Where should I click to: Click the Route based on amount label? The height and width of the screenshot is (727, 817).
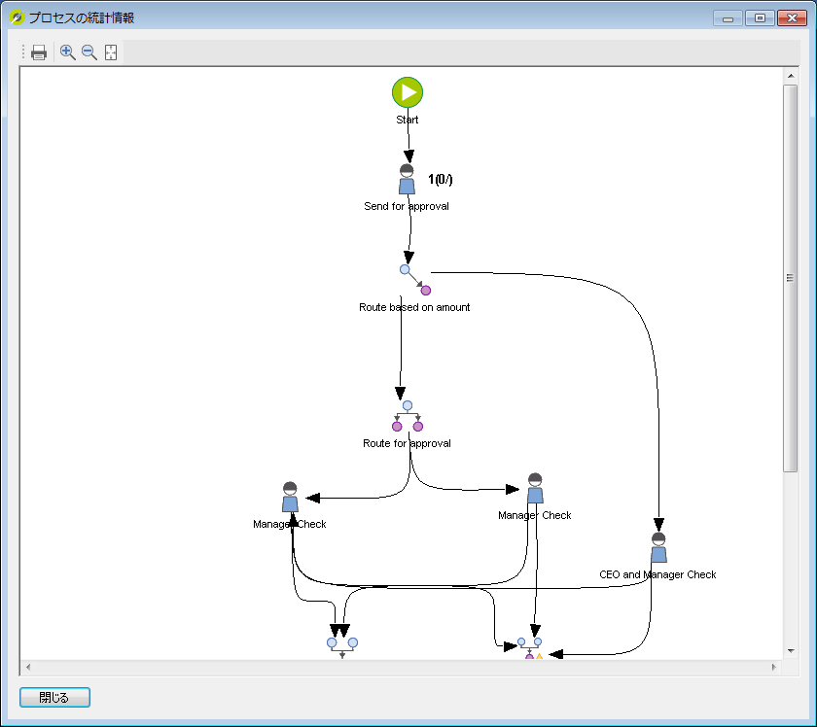[414, 307]
